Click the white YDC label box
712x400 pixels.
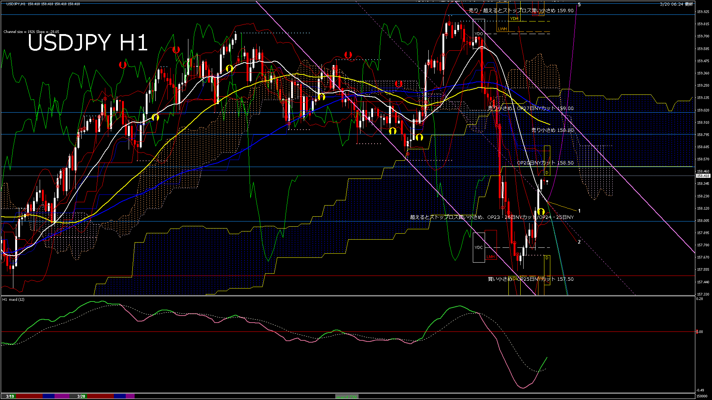479,247
